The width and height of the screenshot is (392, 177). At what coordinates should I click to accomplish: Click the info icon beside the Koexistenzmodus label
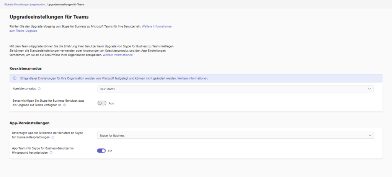click(x=39, y=89)
